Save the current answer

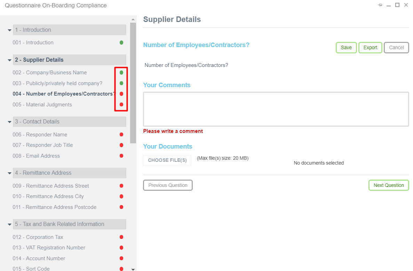(346, 47)
